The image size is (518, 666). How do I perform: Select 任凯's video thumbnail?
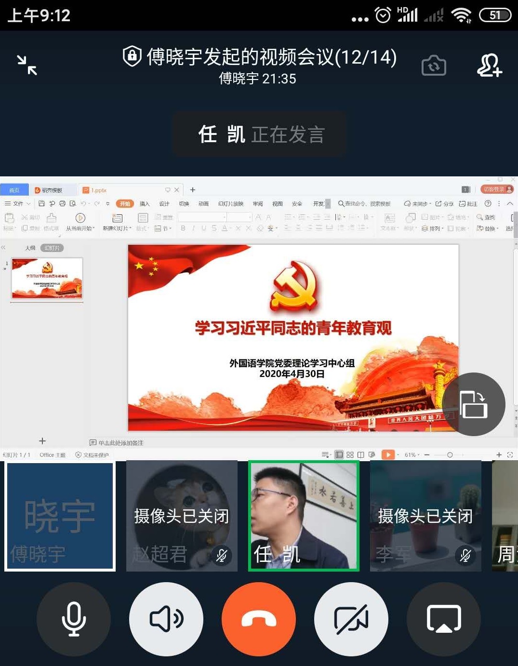304,516
